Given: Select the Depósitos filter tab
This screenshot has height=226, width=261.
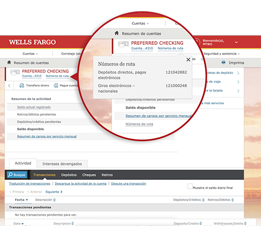Looking at the screenshot, I should click(x=69, y=175).
